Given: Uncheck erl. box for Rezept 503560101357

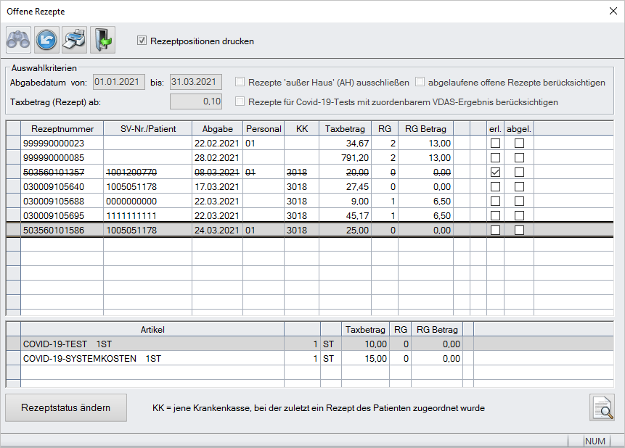Looking at the screenshot, I should (496, 173).
